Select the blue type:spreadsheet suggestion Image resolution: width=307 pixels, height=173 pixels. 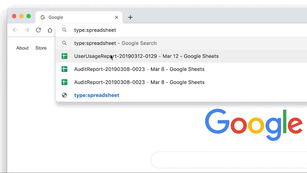point(97,95)
